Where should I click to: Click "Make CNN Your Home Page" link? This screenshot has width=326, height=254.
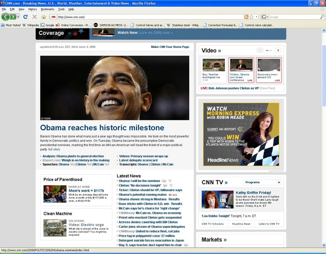pyautogui.click(x=170, y=47)
